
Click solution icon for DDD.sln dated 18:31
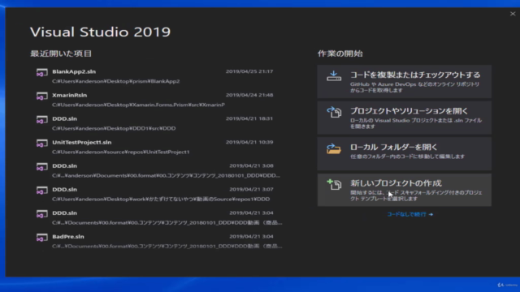[41, 119]
